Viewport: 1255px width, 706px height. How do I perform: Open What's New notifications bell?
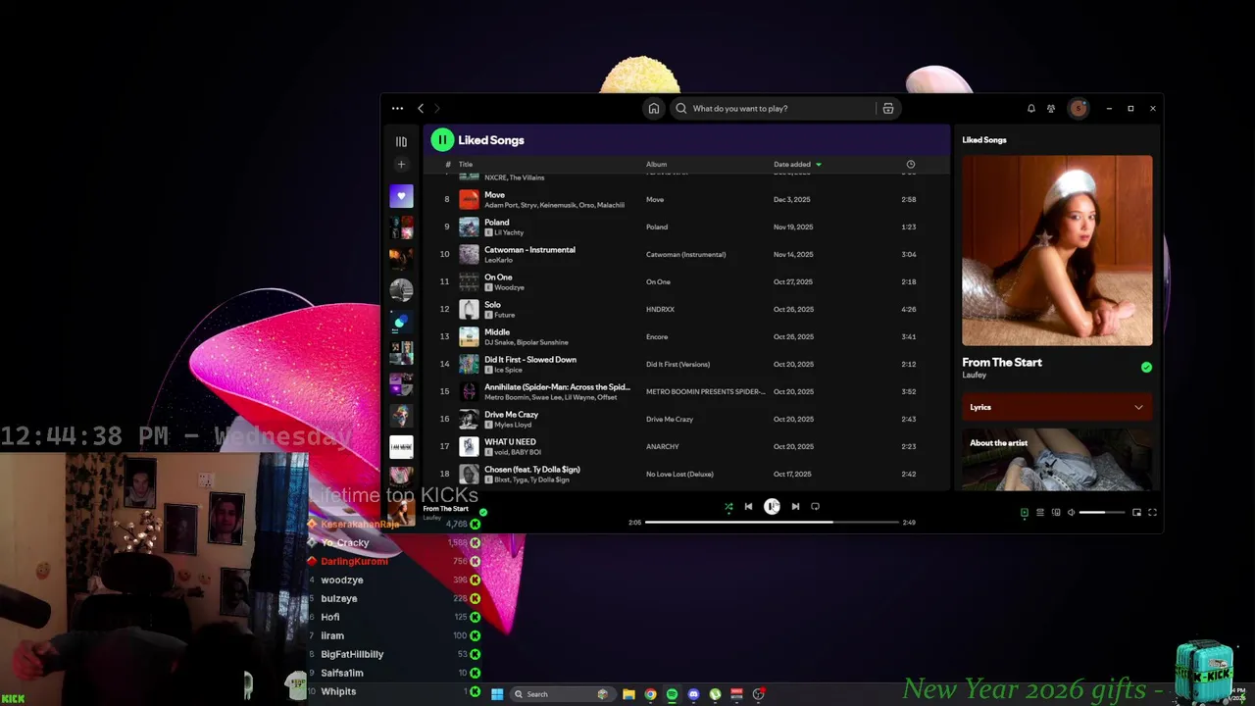tap(1030, 109)
